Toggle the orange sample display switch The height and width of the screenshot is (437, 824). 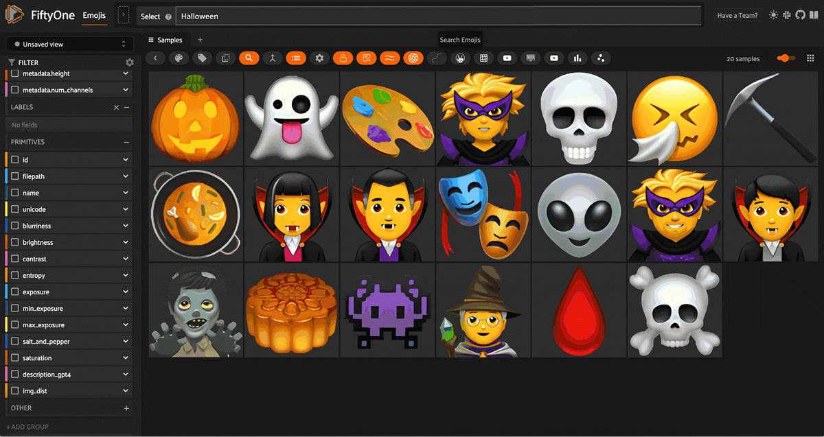point(785,58)
